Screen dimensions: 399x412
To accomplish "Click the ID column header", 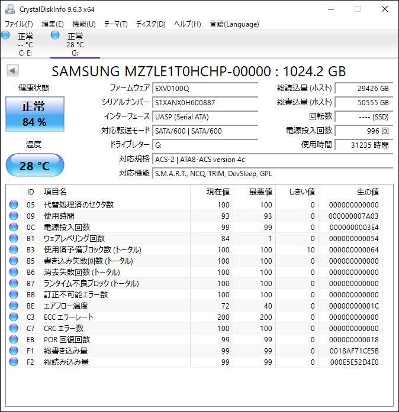I will (31, 192).
